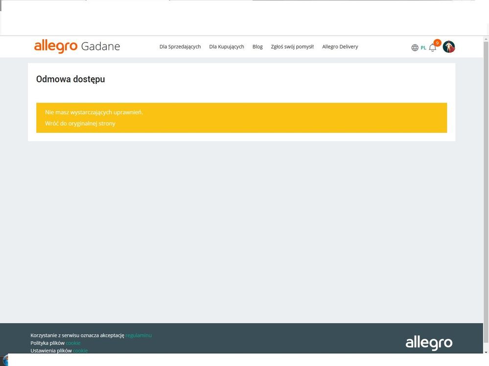Open cookie link next to Ustawienia plików
This screenshot has height=366, width=489.
click(80, 350)
